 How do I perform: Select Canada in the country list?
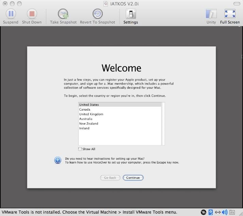(x=120, y=110)
